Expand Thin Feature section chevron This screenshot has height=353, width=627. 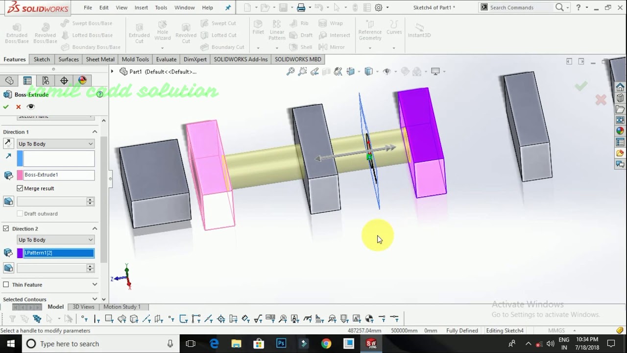click(95, 284)
